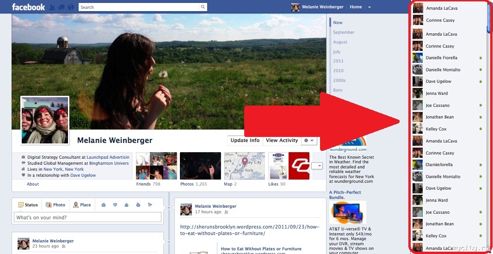Add a work life event icon
The image size is (493, 254).
point(104,205)
